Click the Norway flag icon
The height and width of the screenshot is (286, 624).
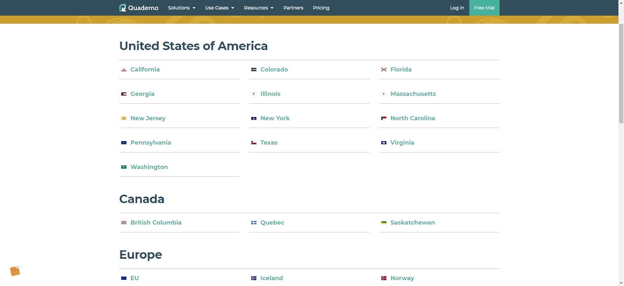tap(384, 278)
